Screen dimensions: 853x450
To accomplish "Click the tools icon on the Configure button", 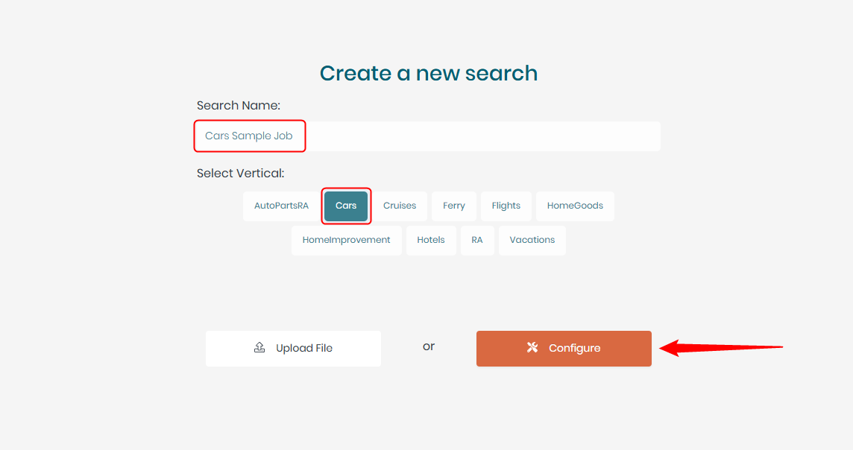I will pyautogui.click(x=532, y=347).
